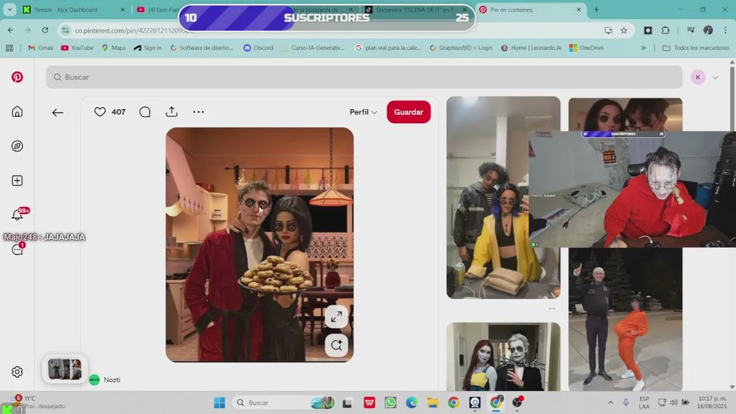Open the notifications bell

(x=17, y=215)
